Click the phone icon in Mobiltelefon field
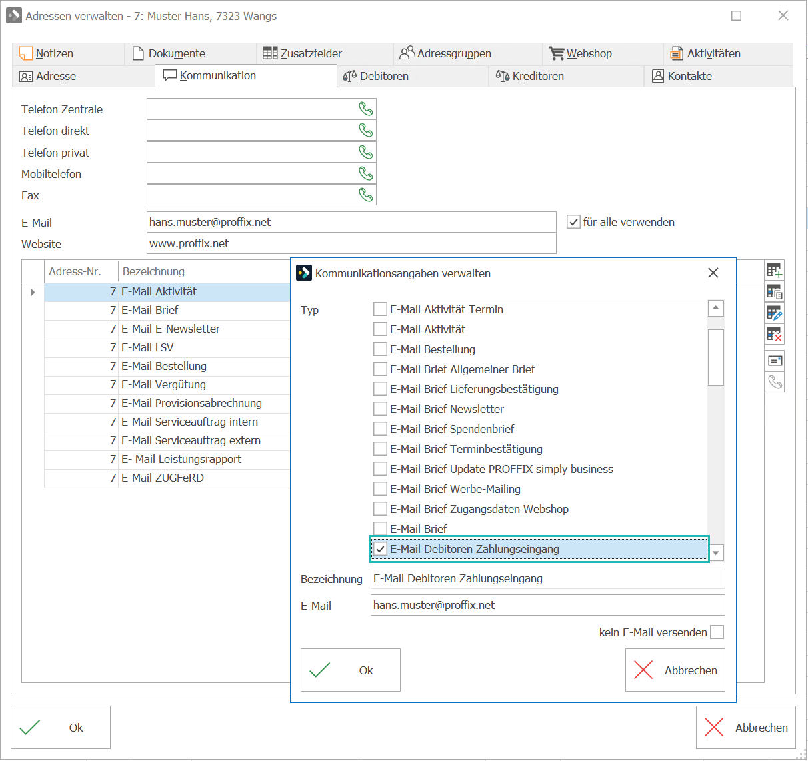 366,173
